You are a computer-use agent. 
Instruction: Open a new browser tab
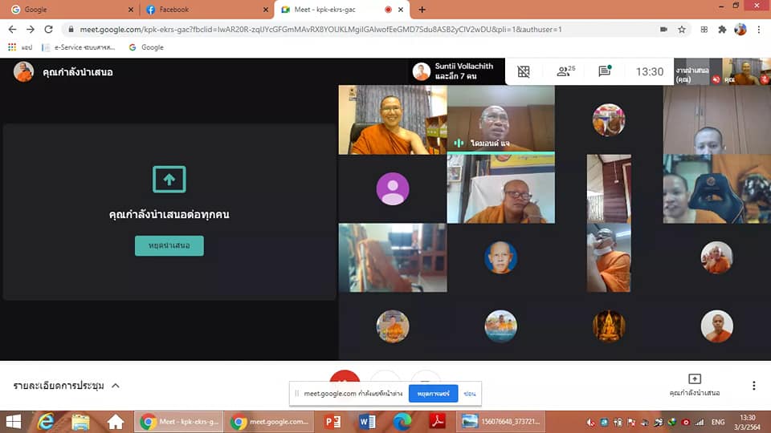tap(422, 10)
